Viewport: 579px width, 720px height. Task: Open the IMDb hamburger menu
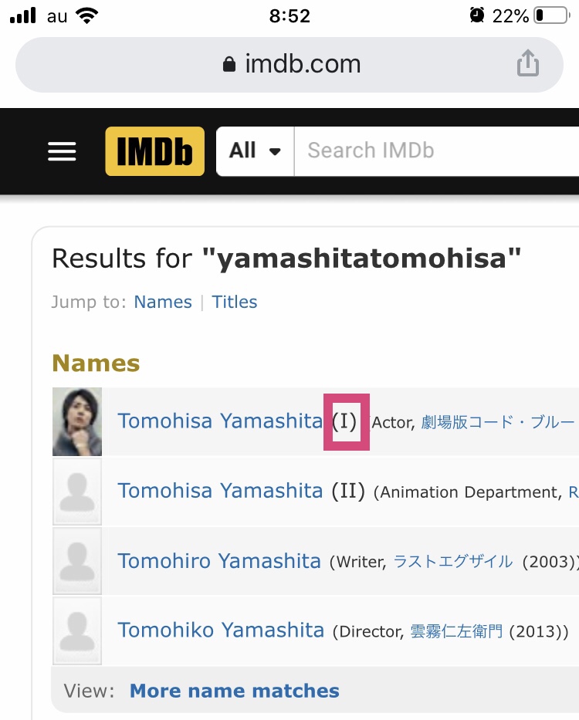point(62,150)
